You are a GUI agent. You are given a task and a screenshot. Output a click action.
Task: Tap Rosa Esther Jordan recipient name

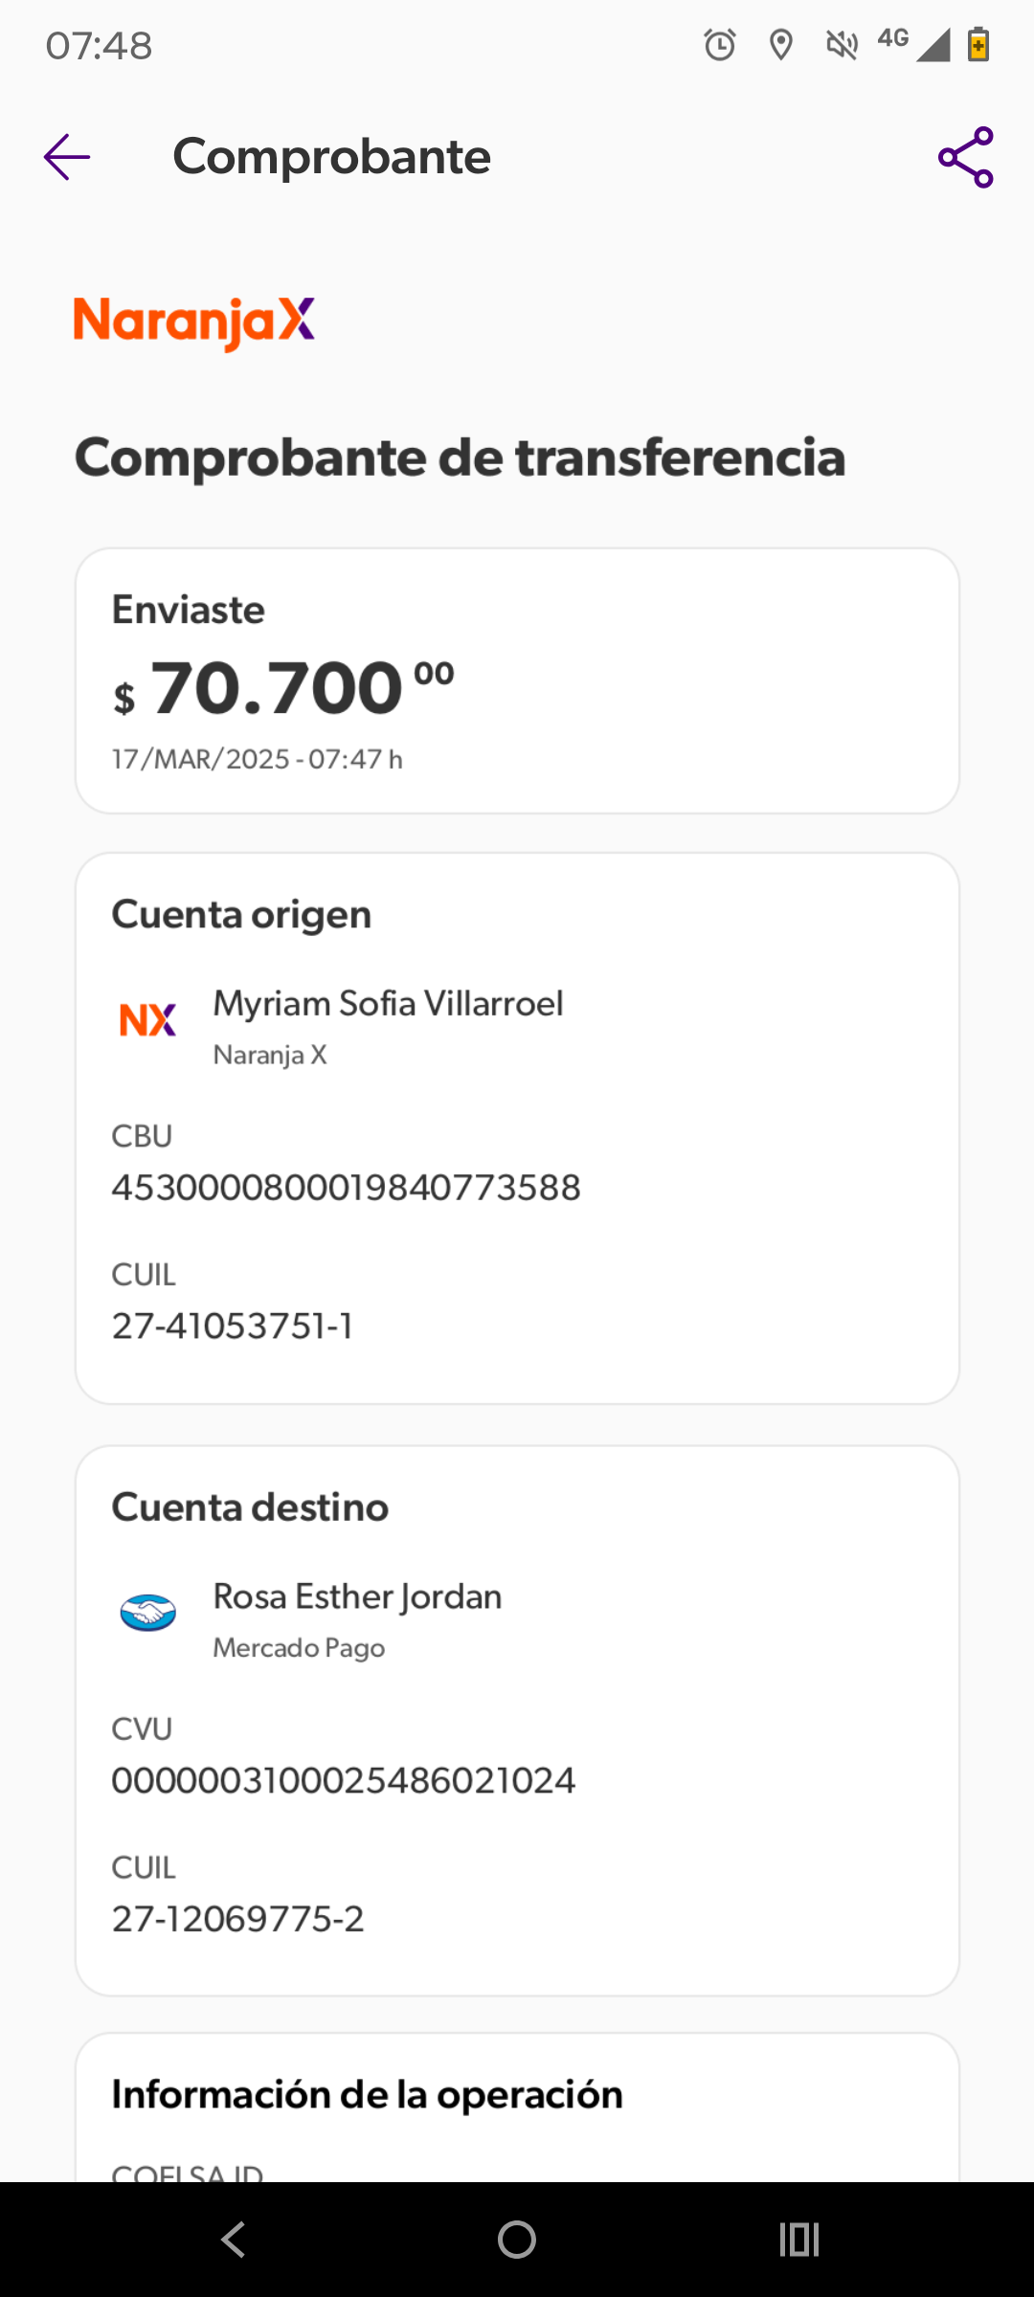[357, 1596]
